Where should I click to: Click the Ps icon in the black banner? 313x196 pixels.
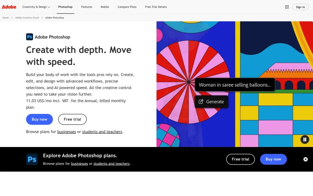pyautogui.click(x=32, y=159)
